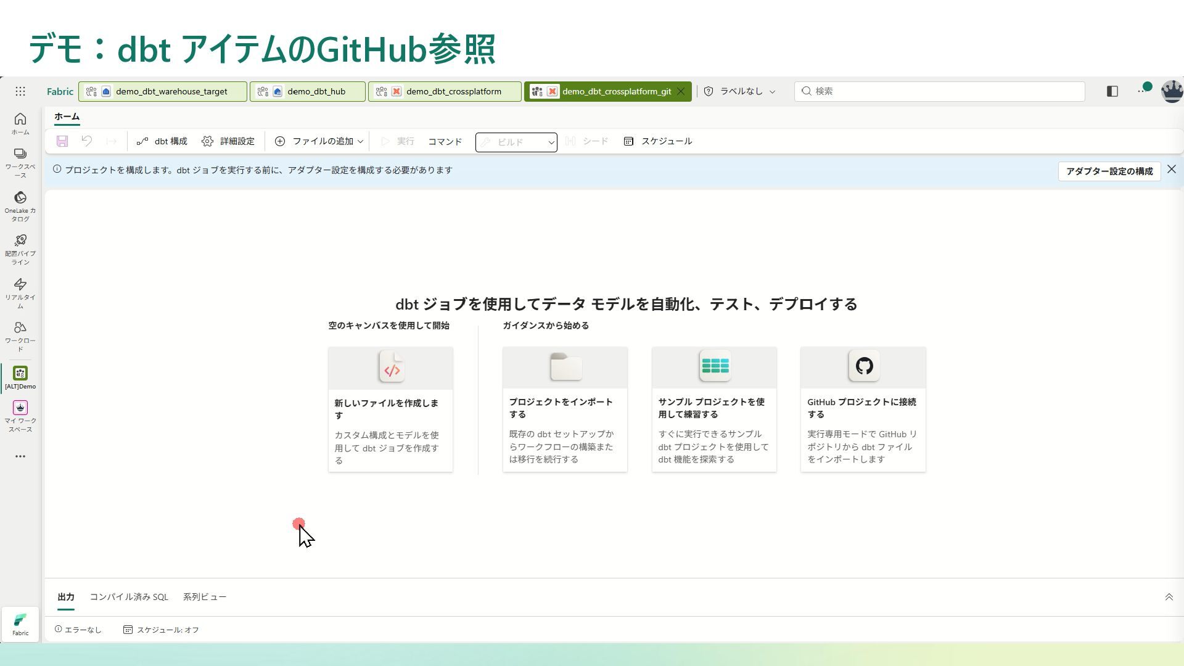Image resolution: width=1184 pixels, height=666 pixels.
Task: Choose GitHub プロジェクトに接続する card
Action: click(863, 409)
